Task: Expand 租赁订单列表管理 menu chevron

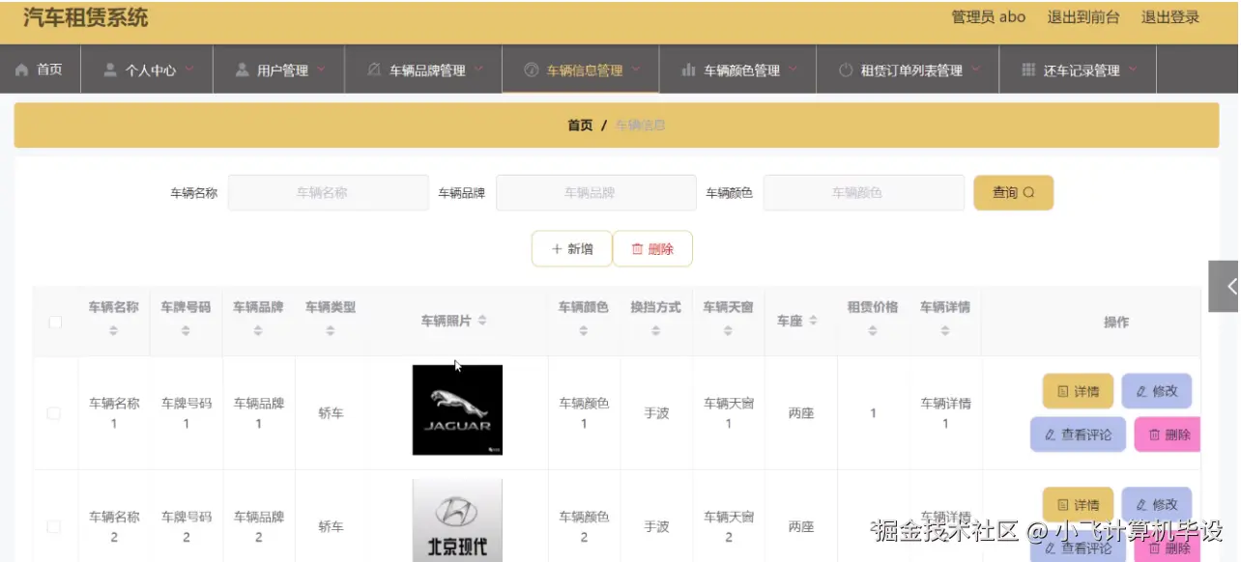Action: point(975,69)
